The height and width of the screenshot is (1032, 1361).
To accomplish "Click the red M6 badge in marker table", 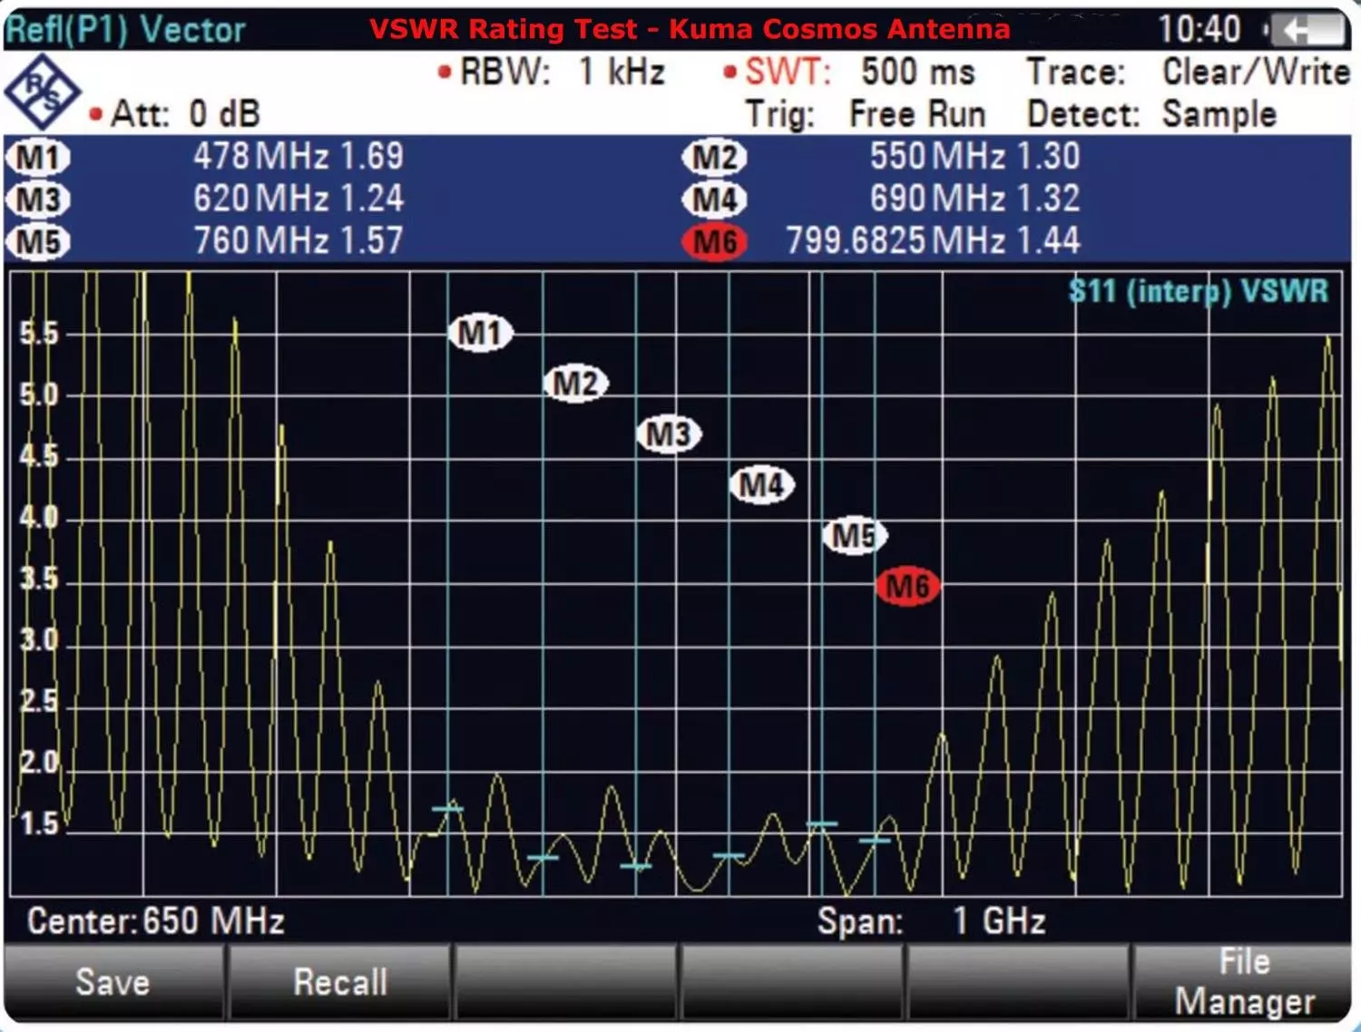I will point(714,242).
